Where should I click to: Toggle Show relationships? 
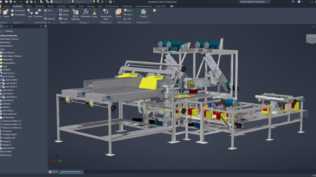[48, 10]
